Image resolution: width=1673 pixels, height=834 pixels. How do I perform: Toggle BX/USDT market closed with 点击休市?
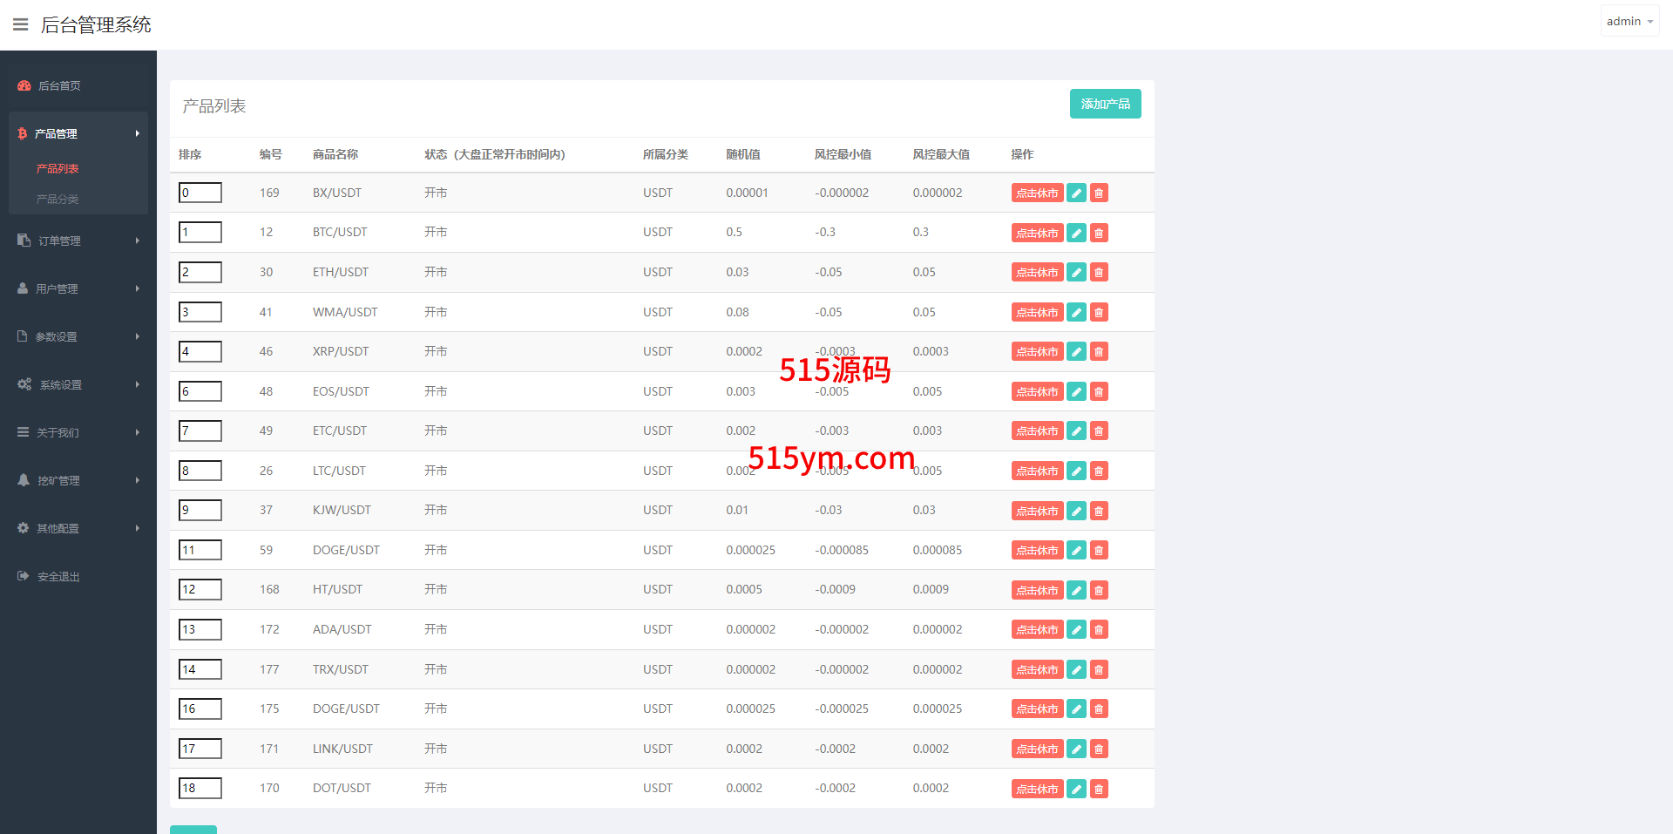[1037, 193]
